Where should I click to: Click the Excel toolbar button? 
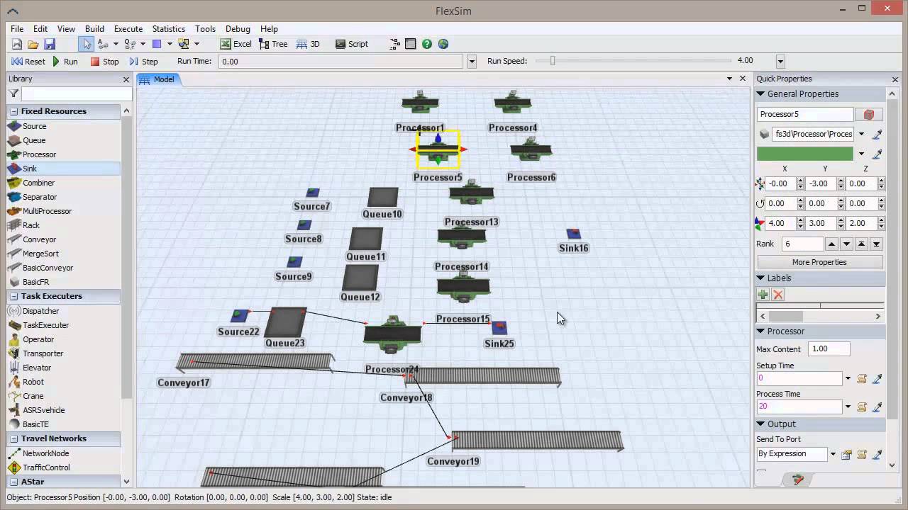[236, 44]
